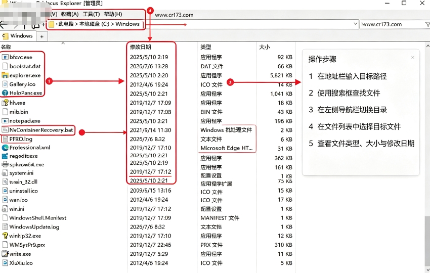Click the bfsvc.exe file icon
The height and width of the screenshot is (273, 430).
point(5,57)
